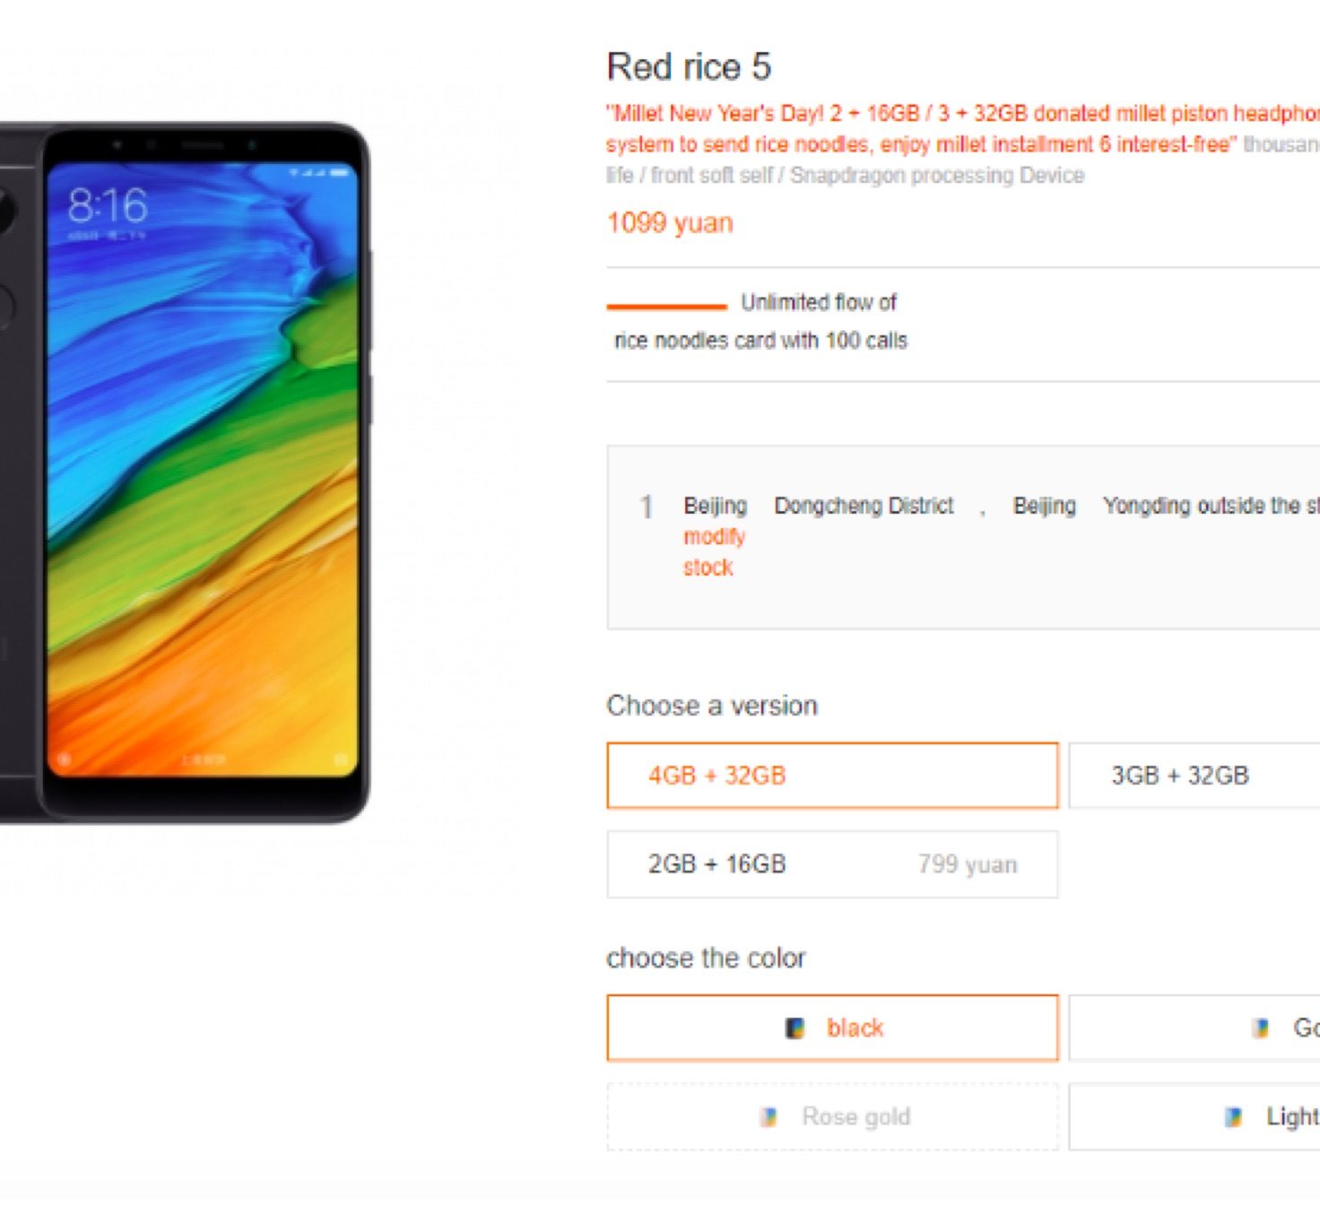Click the Light blue phone icon
The width and height of the screenshot is (1320, 1206).
(1234, 1116)
